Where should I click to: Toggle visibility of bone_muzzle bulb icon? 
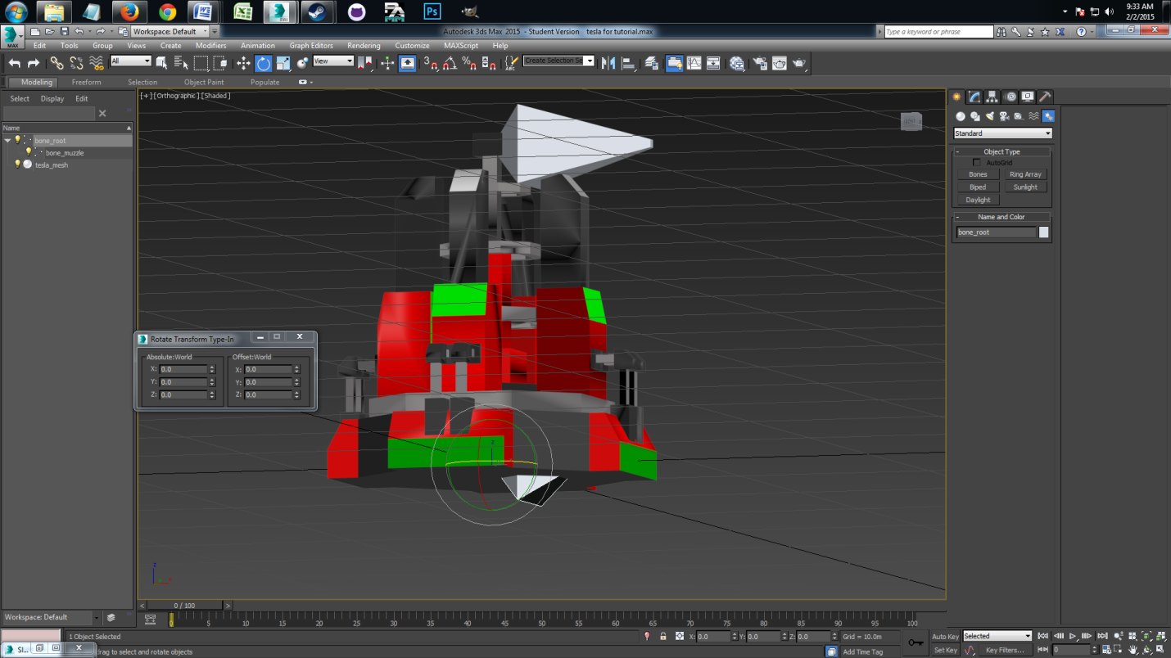[x=28, y=152]
